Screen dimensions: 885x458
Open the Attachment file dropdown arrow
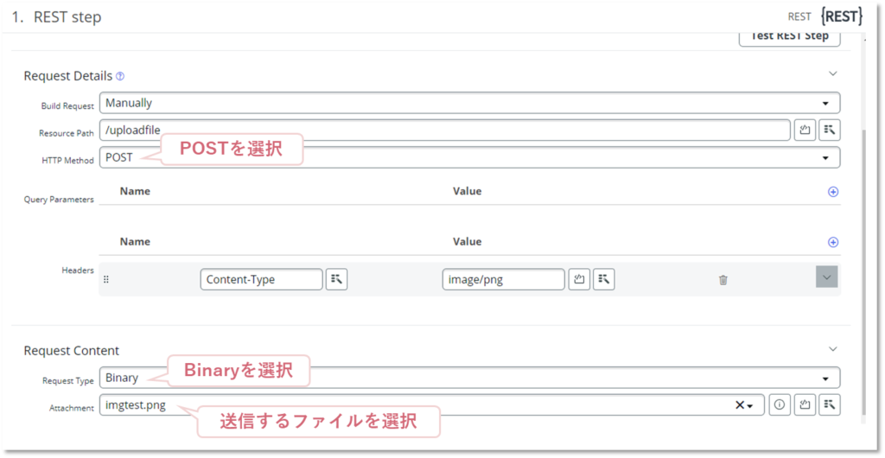pos(750,405)
